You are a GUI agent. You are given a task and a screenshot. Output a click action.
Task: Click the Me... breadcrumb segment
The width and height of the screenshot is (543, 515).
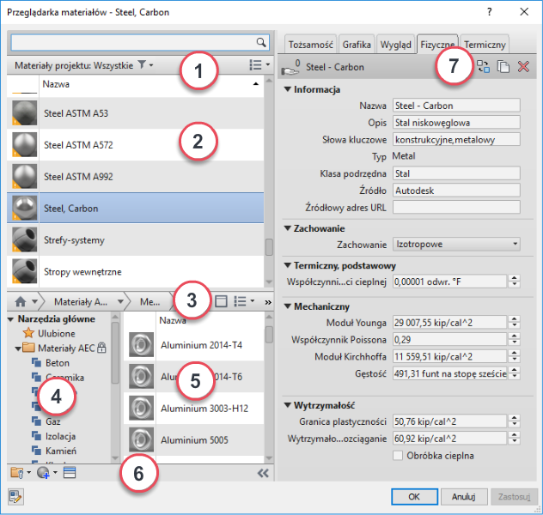pos(150,302)
